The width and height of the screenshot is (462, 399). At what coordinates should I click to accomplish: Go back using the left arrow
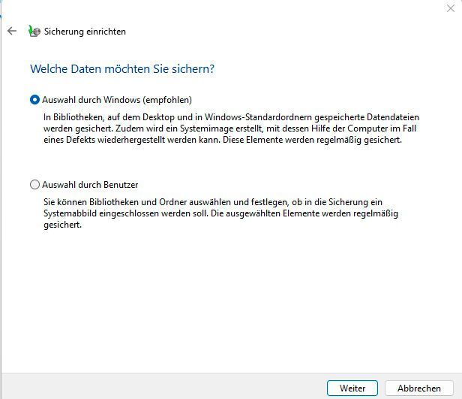coord(12,31)
